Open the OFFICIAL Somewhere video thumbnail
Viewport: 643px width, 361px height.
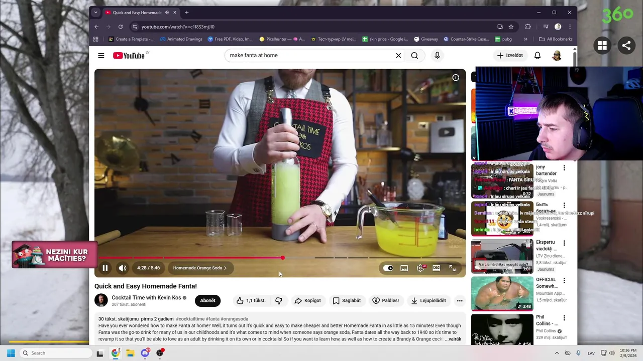tap(502, 293)
